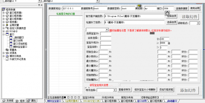Open the 读取格式 dropdown
205x103 pixels.
click(x=198, y=23)
